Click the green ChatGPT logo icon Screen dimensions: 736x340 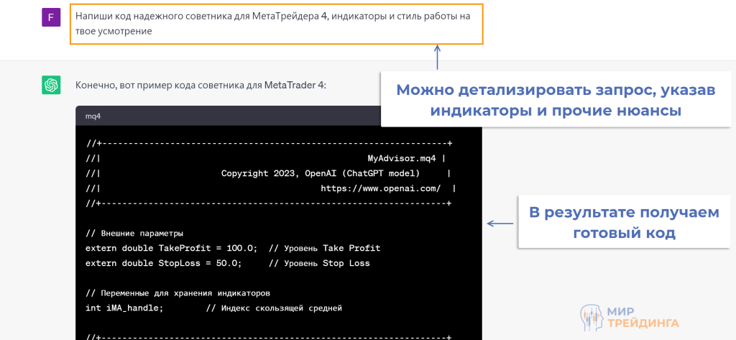51,86
